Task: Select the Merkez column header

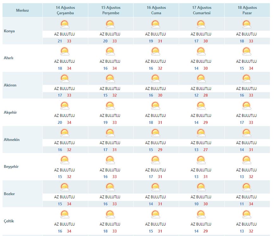Action: pos(22,10)
